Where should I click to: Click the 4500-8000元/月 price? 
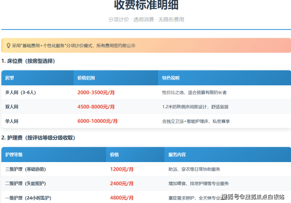96,107
